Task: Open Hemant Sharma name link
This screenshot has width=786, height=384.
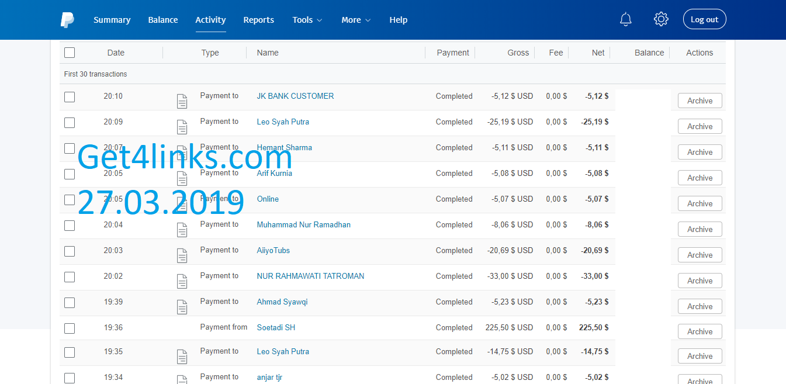Action: coord(285,148)
